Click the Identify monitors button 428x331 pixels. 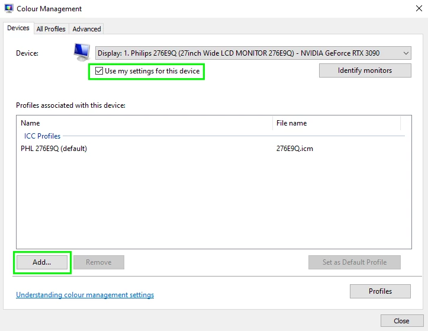coord(365,70)
